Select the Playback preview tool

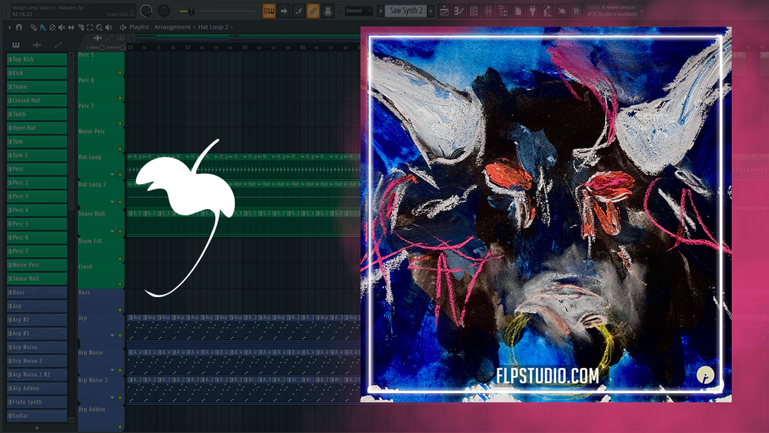tap(109, 28)
